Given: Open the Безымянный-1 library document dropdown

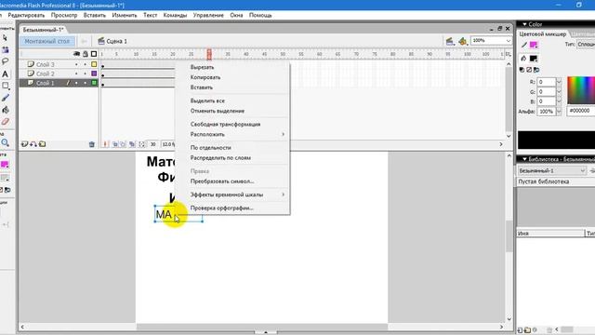Looking at the screenshot, I should [x=552, y=170].
